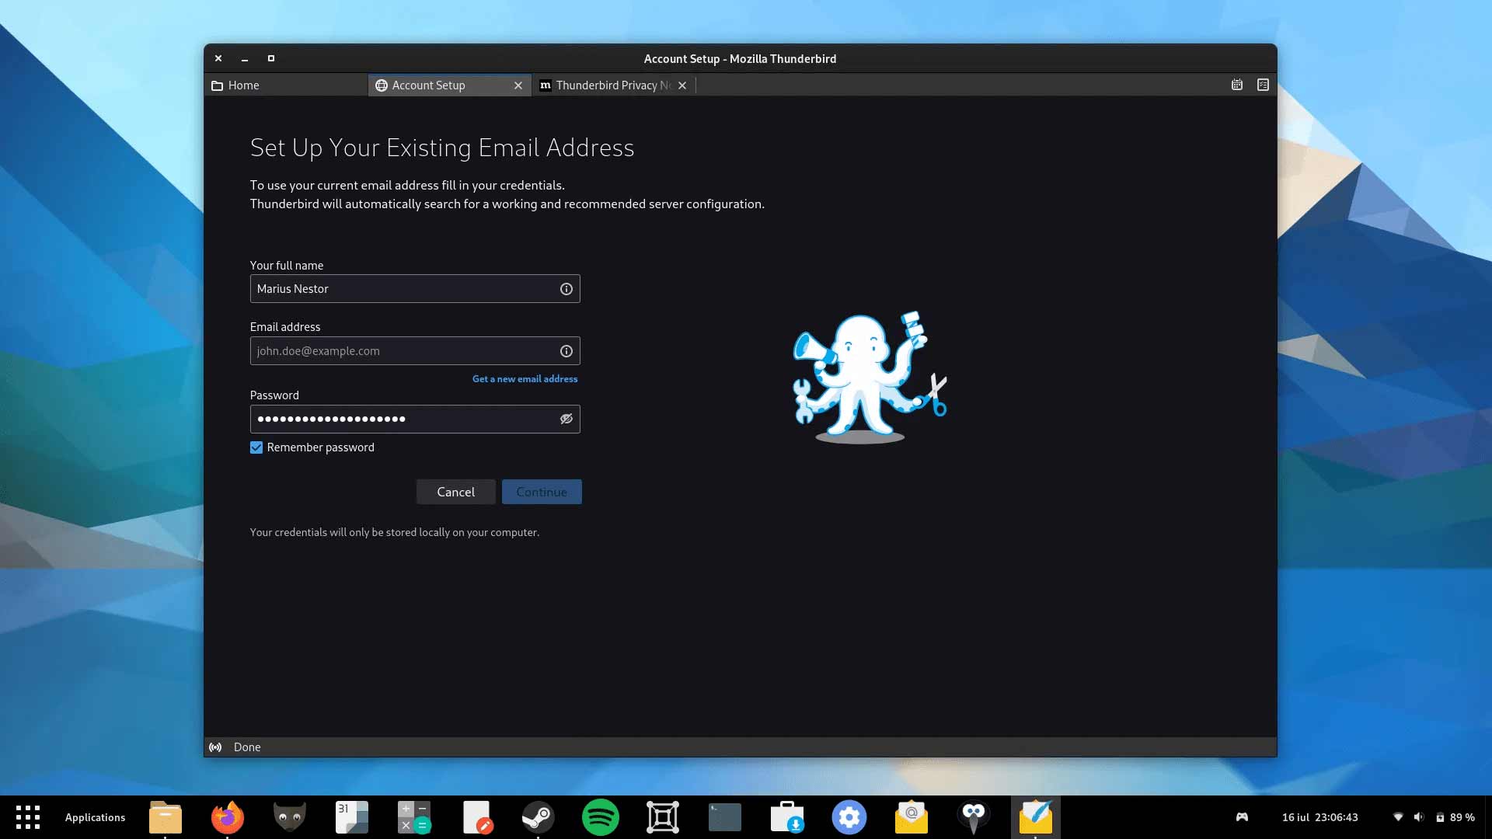Launch Spotify from the dock
The width and height of the screenshot is (1492, 839).
[x=601, y=817]
